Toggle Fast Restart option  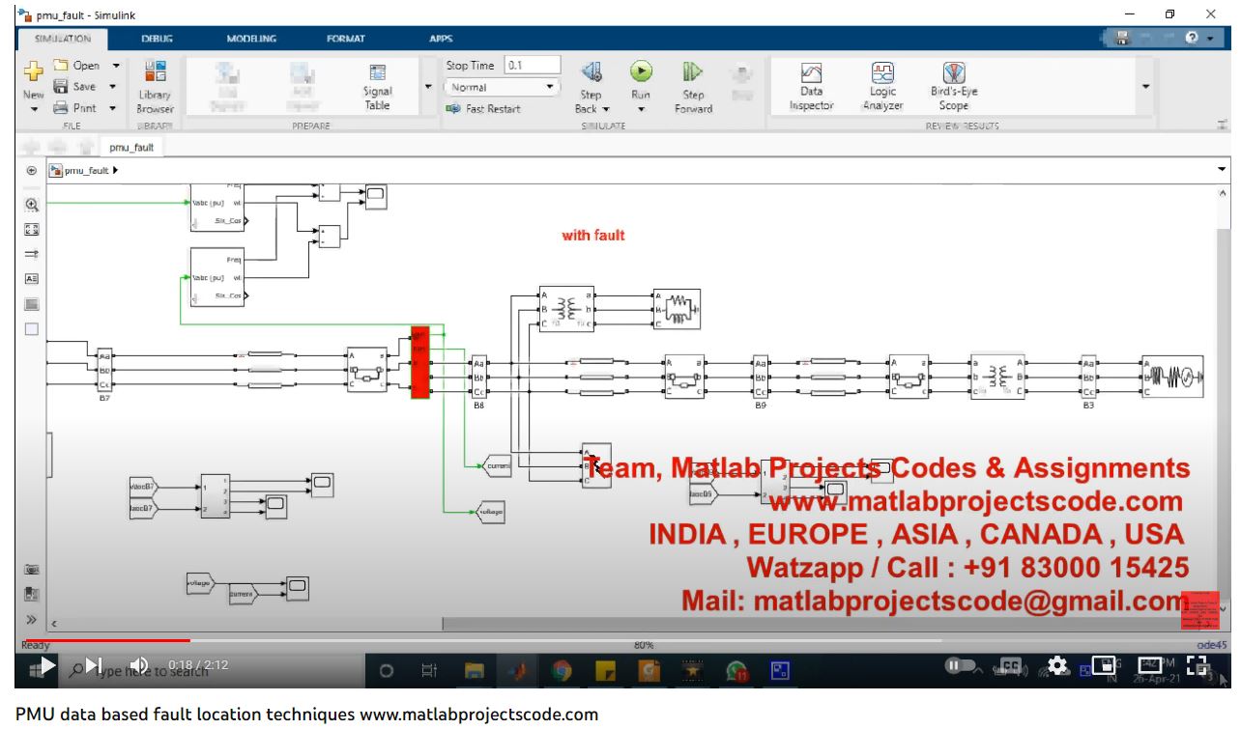coord(483,109)
